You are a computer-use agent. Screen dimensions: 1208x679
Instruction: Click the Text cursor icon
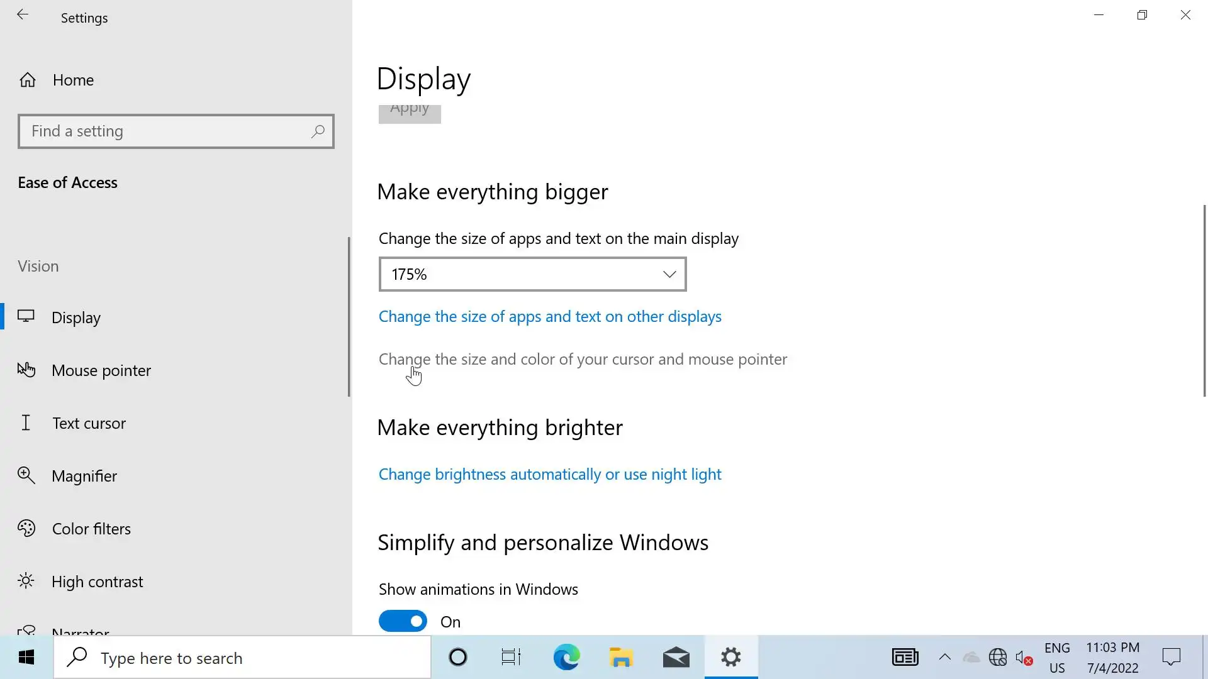[26, 423]
